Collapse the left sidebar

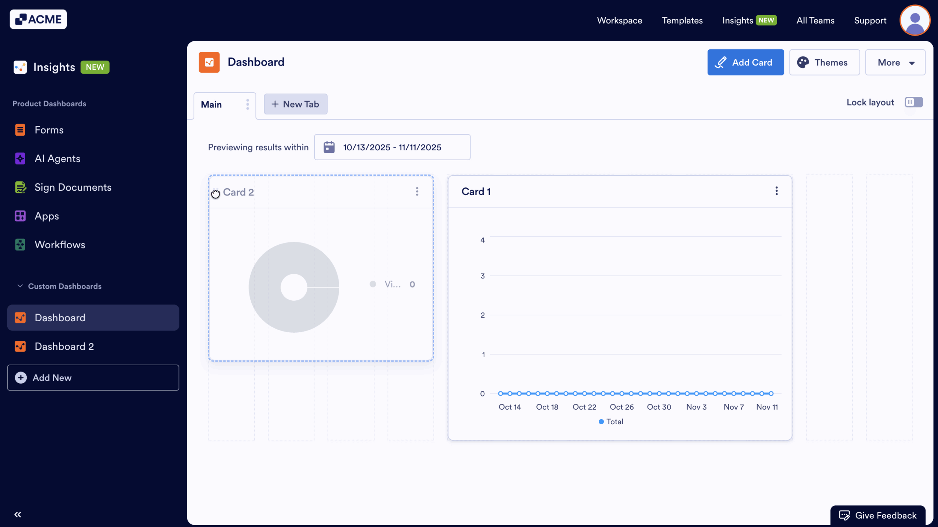click(17, 514)
